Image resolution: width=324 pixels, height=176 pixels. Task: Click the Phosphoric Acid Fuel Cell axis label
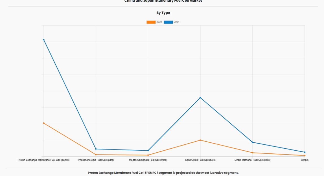tap(96, 160)
